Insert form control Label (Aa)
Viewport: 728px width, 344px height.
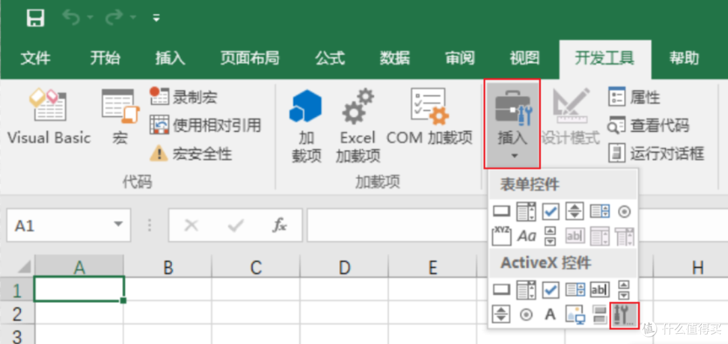click(x=526, y=236)
